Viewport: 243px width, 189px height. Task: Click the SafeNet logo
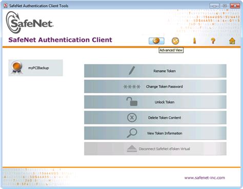pyautogui.click(x=30, y=23)
